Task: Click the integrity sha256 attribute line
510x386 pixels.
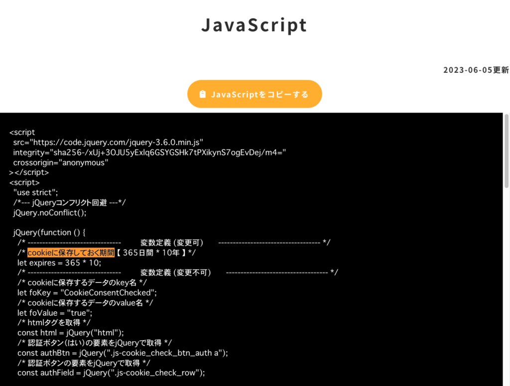Action: point(149,152)
